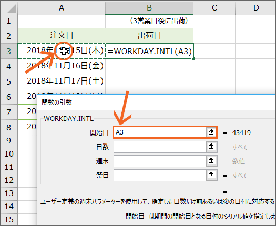Click empty cell B4 beside 11月16日

(149, 66)
